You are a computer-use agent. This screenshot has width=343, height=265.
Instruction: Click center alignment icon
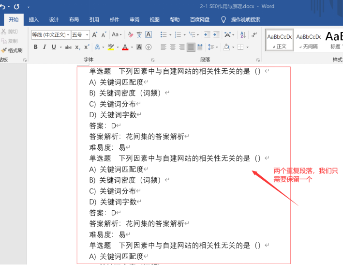click(x=173, y=47)
